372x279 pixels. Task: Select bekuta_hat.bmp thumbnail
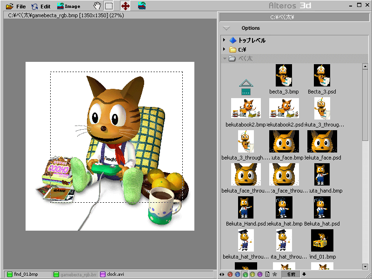(x=284, y=207)
